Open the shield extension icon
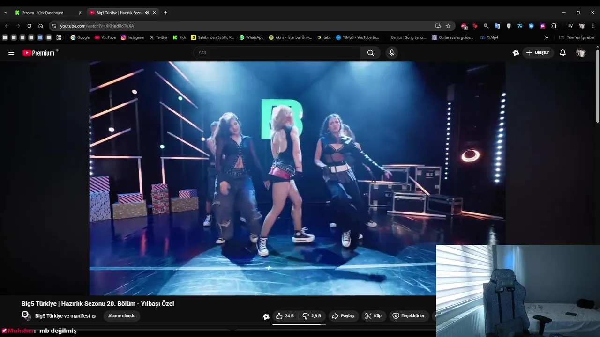The image size is (600, 337). coord(509,26)
